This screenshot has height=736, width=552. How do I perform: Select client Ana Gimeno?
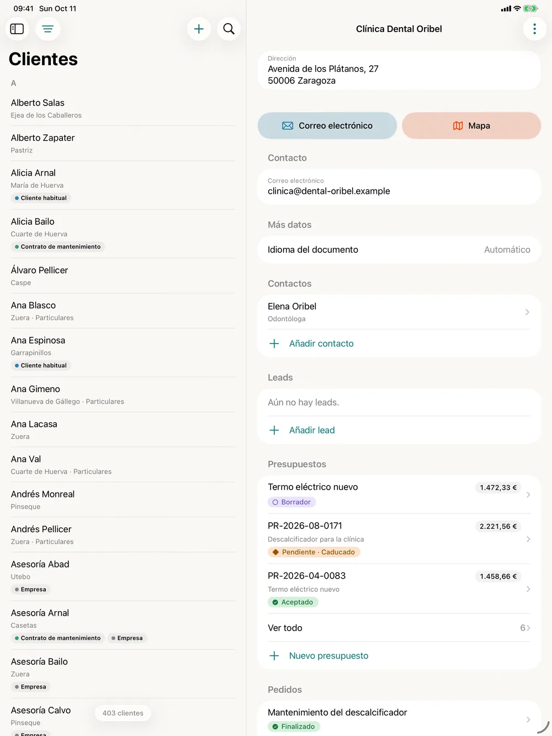[x=123, y=395]
